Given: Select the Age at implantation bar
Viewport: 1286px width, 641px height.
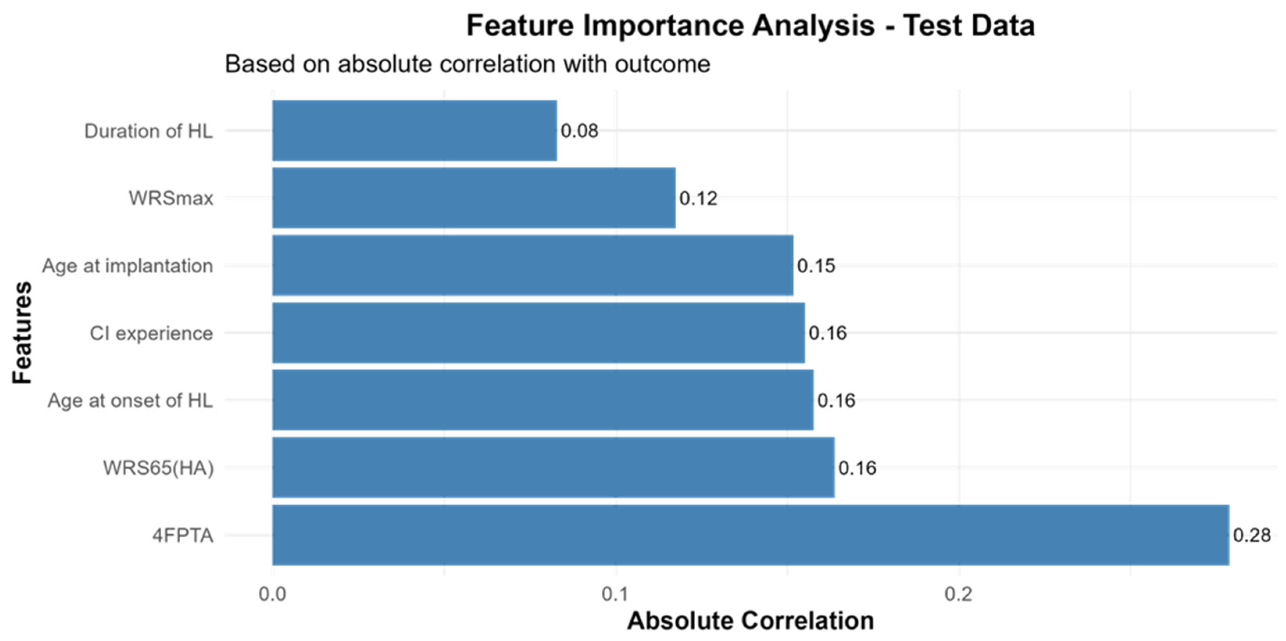Looking at the screenshot, I should tap(533, 265).
